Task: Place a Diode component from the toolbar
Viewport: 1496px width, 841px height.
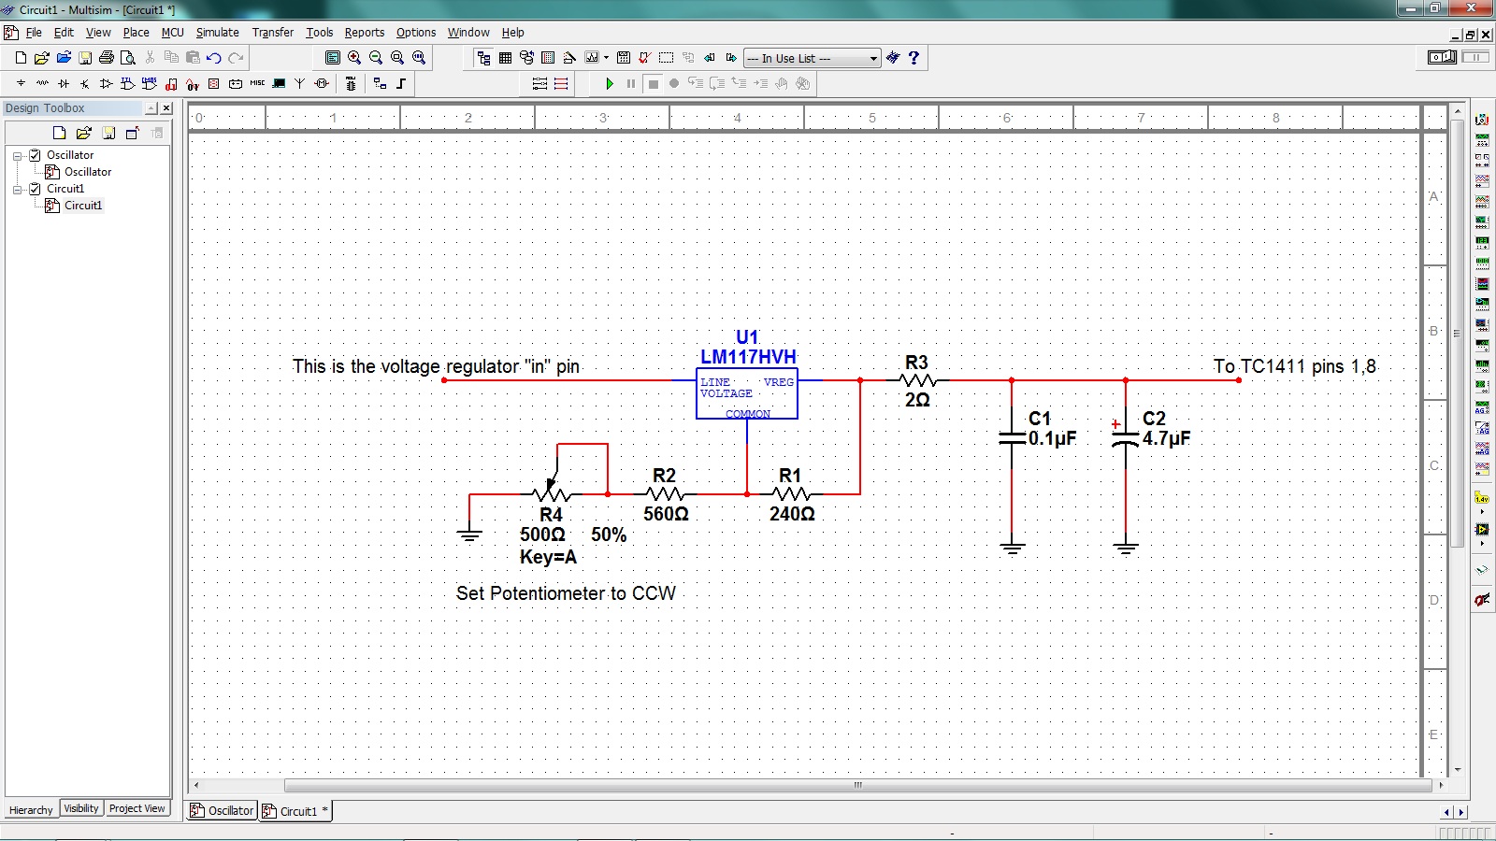Action: click(64, 83)
